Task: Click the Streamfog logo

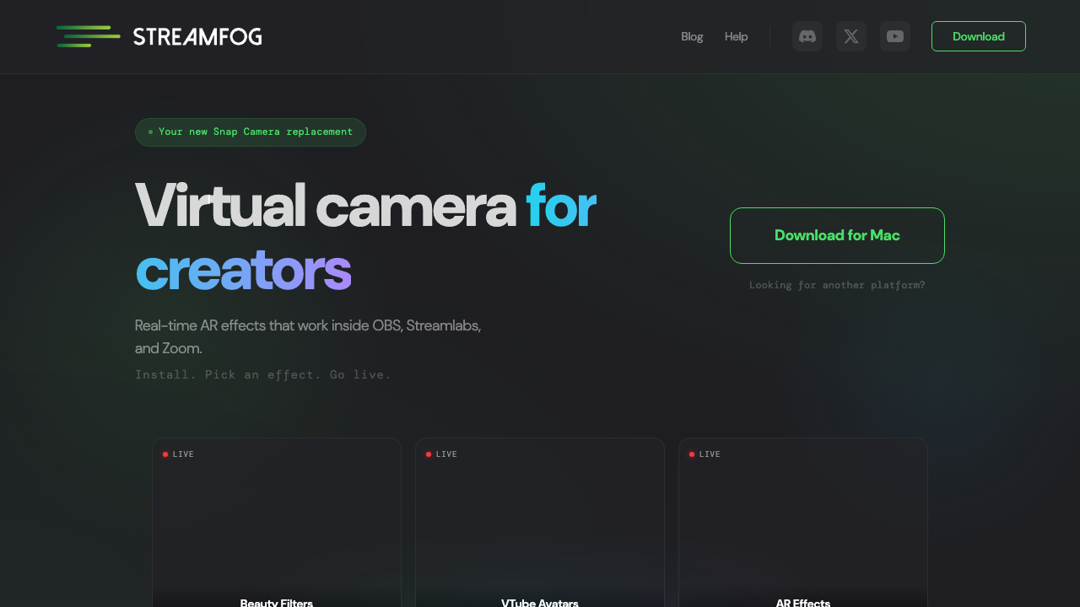Action: (159, 36)
